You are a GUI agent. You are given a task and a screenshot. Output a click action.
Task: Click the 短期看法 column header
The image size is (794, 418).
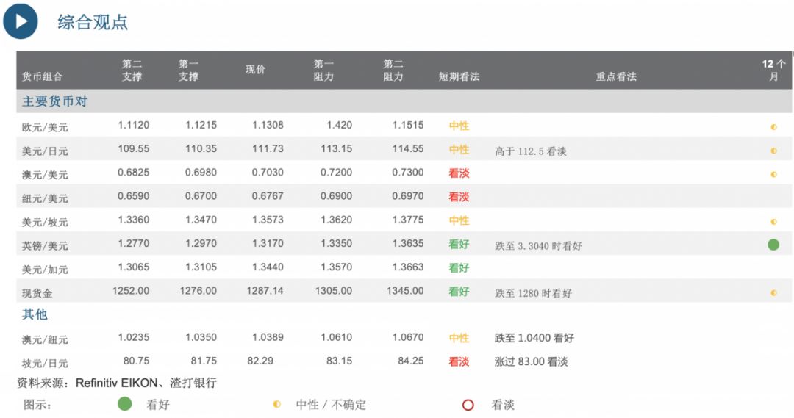click(459, 76)
